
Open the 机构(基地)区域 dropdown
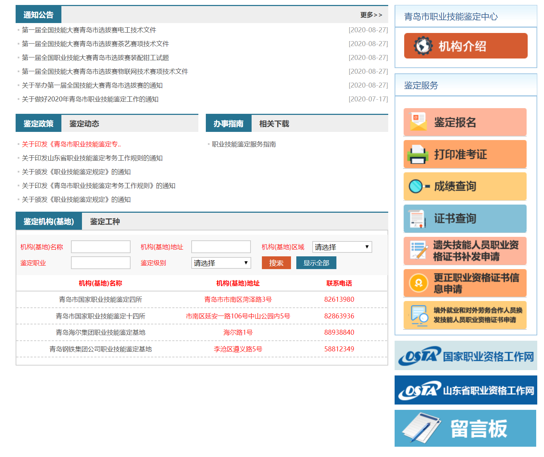click(x=342, y=247)
